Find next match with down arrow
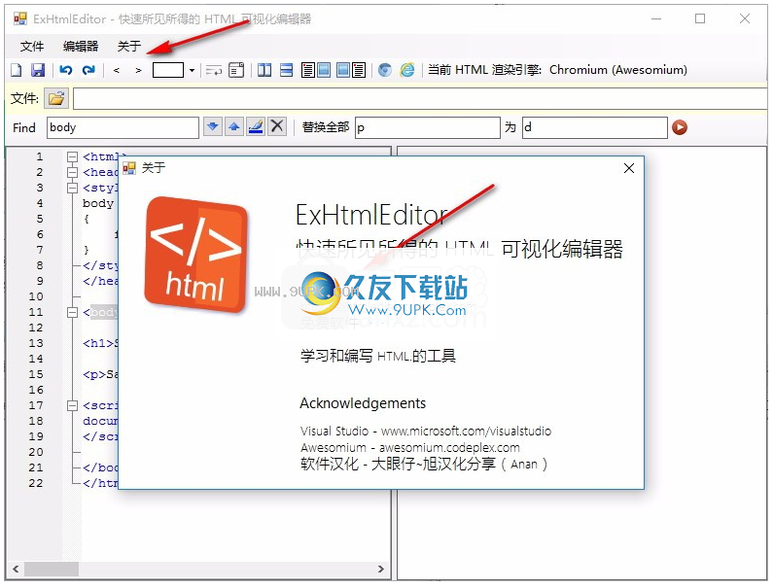 (213, 126)
